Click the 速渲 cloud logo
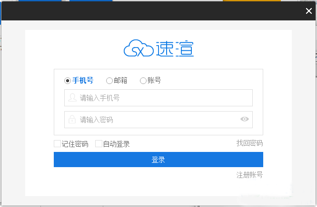317x207 pixels. (158, 48)
